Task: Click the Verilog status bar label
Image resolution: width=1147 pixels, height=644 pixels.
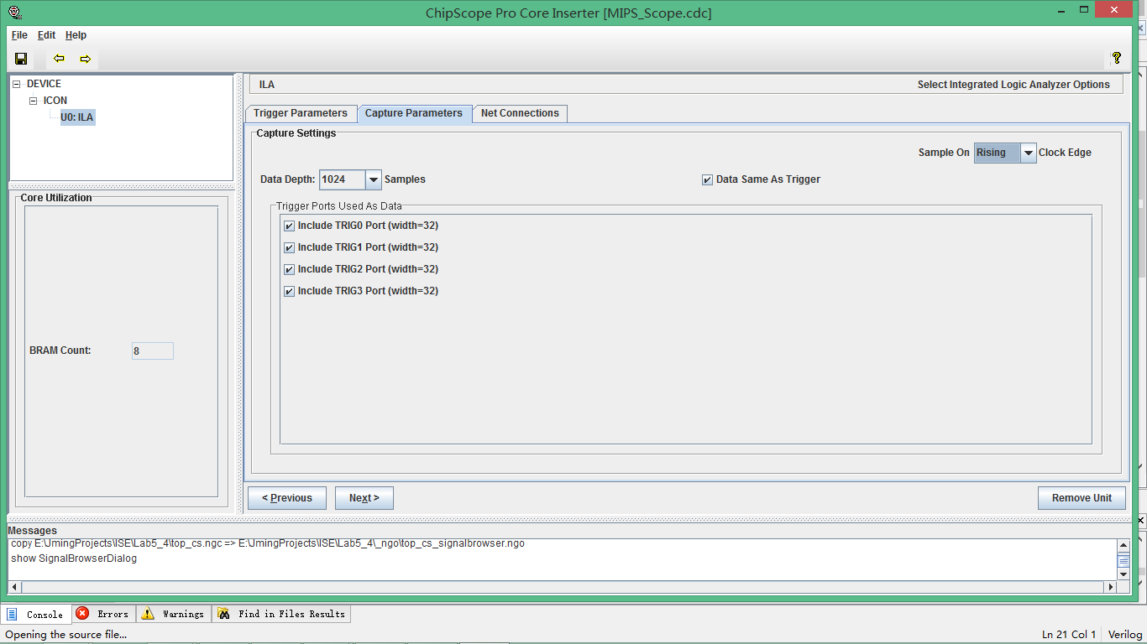Action: [x=1125, y=635]
